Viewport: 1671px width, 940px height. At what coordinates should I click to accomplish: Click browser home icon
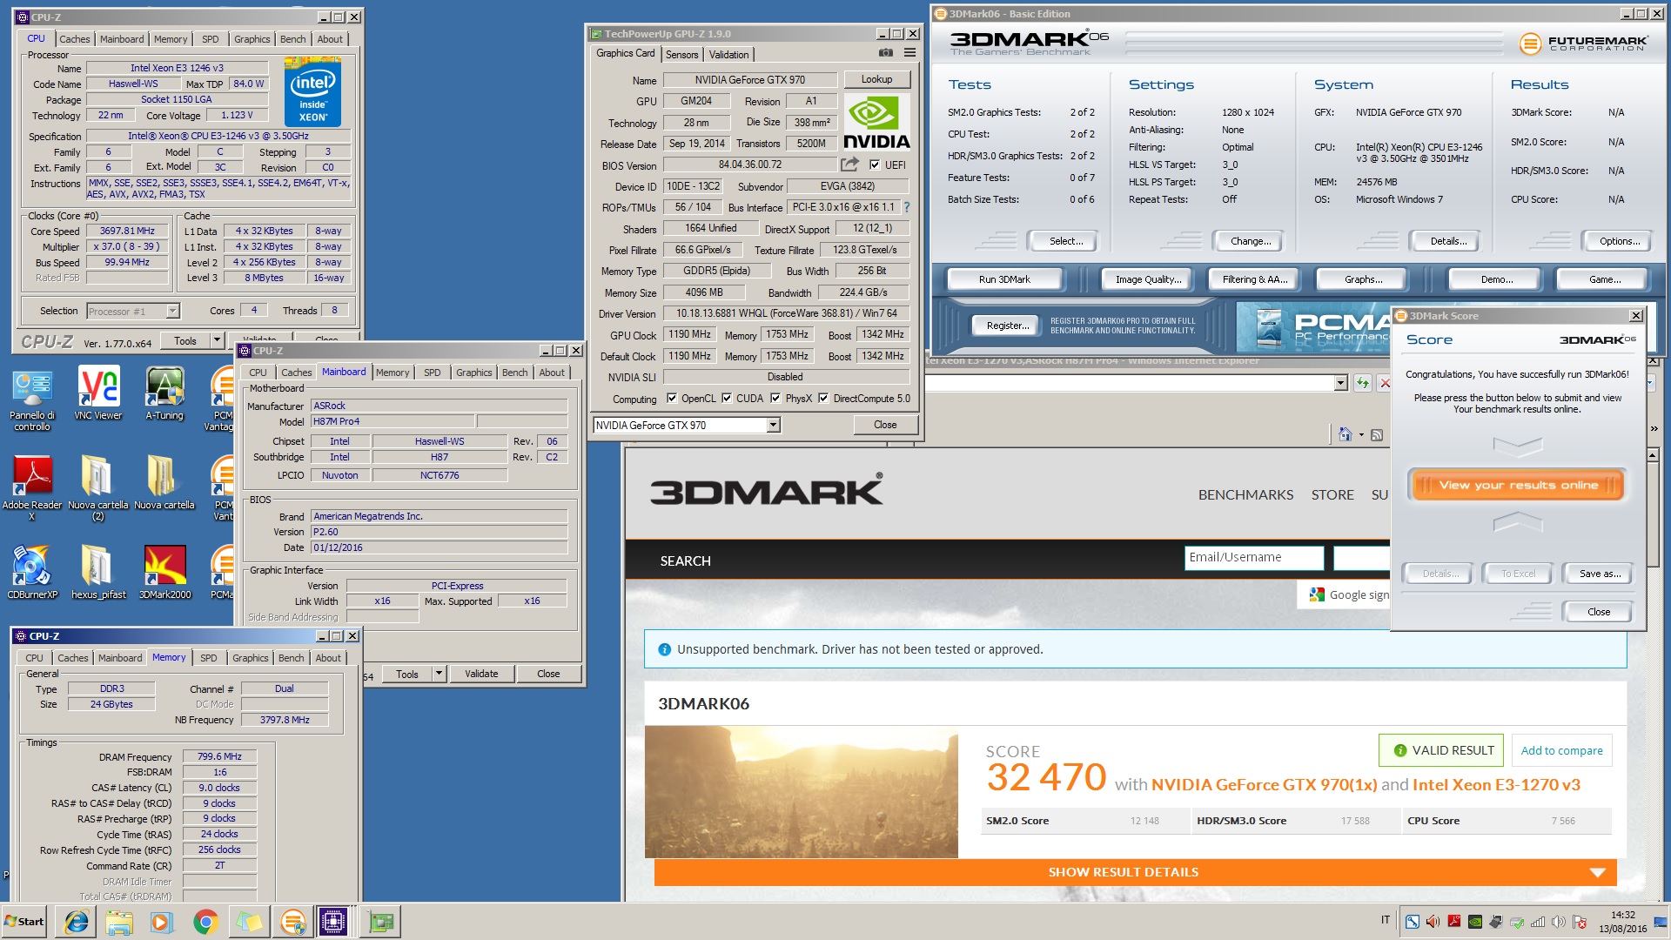pyautogui.click(x=1346, y=434)
